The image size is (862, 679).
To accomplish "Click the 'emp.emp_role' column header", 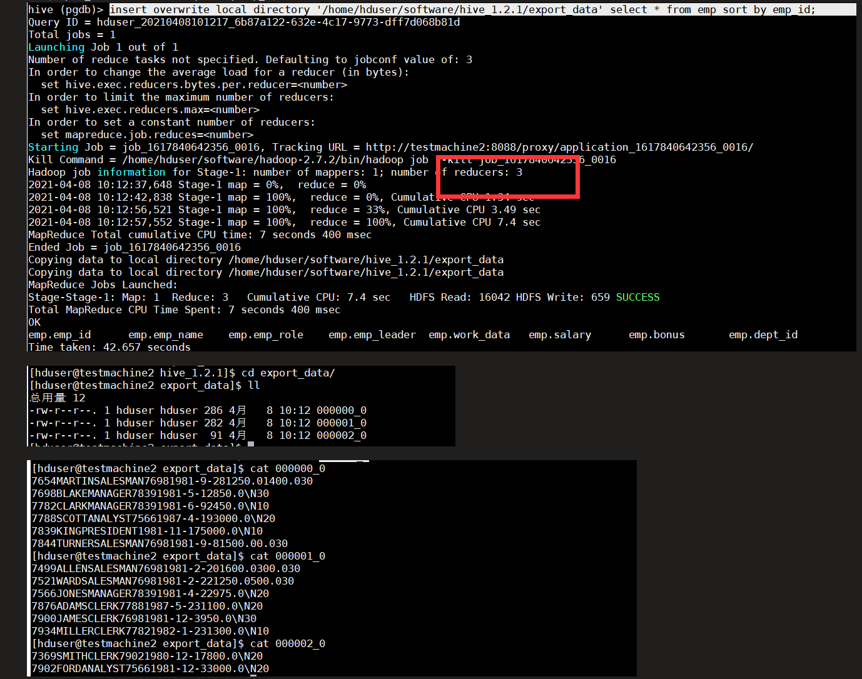I will 266,334.
